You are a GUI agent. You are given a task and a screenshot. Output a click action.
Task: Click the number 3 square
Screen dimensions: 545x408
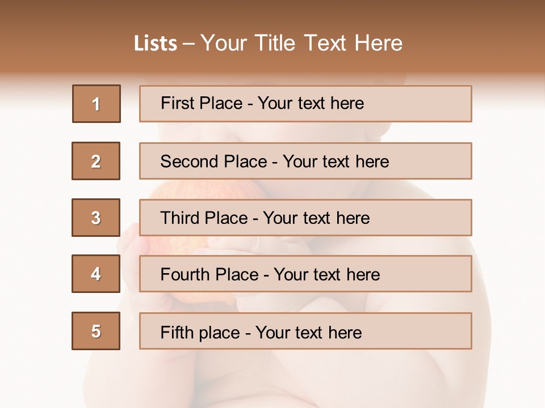96,218
